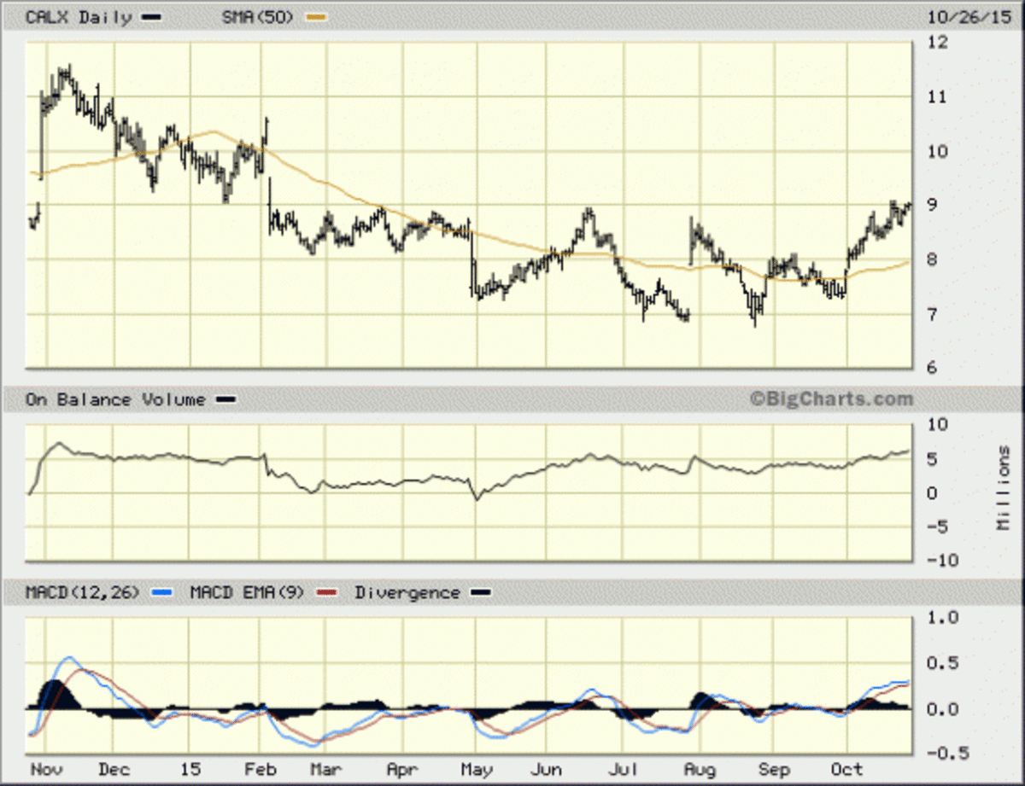This screenshot has width=1025, height=786.
Task: Click the red MACD EMA legend swatch
Action: [x=328, y=592]
